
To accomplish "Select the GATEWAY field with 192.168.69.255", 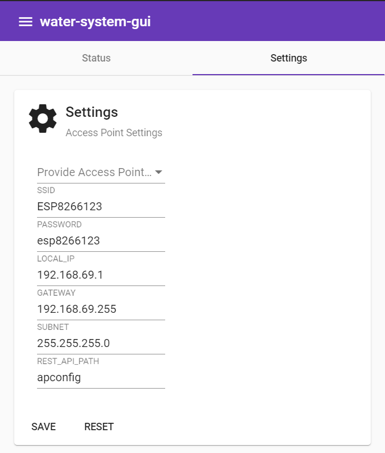I will click(101, 309).
